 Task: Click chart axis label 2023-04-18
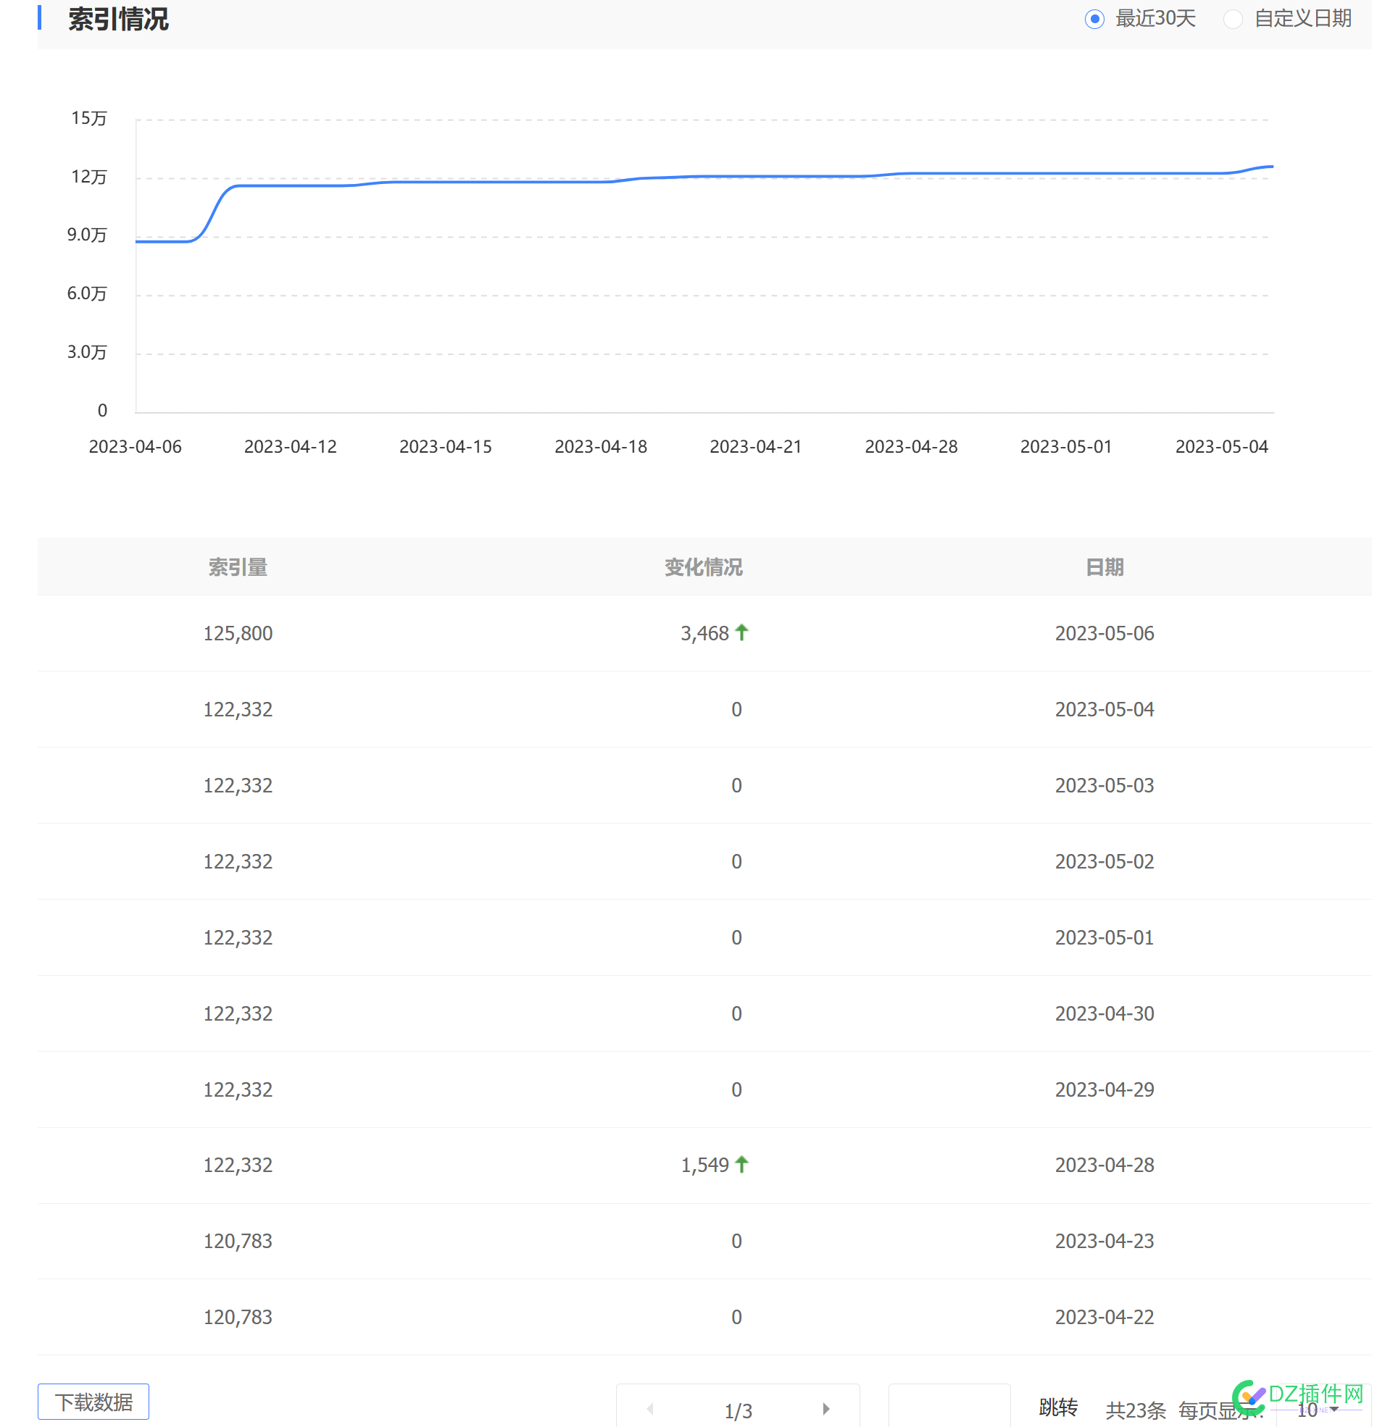click(600, 446)
